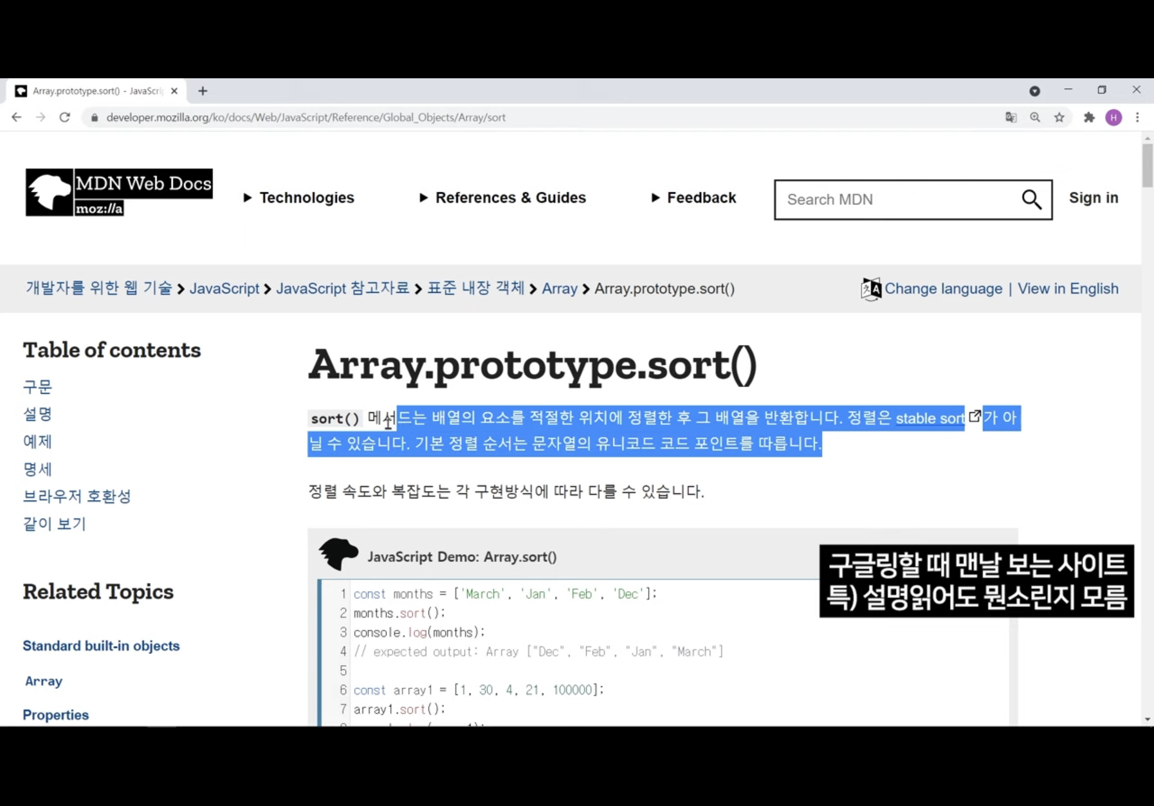
Task: Click the purple H profile avatar
Action: (x=1113, y=117)
